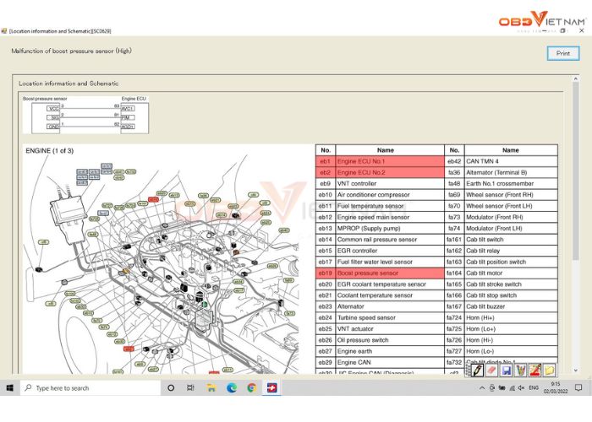
Task: Click the Engine CAN entry
Action: pyautogui.click(x=354, y=362)
